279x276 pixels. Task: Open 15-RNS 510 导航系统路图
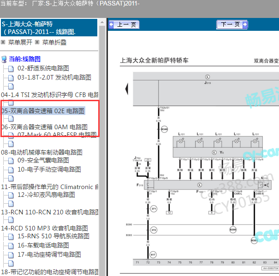pos(53,236)
